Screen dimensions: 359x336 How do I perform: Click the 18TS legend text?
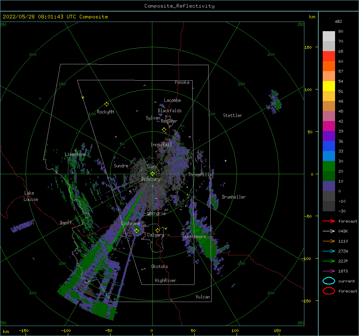(343, 271)
